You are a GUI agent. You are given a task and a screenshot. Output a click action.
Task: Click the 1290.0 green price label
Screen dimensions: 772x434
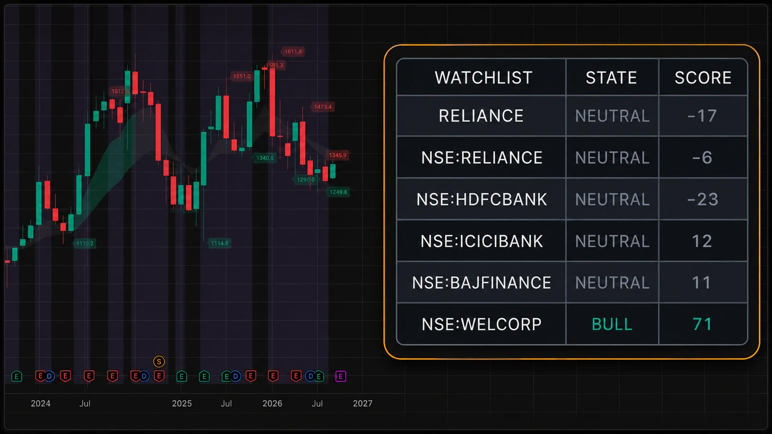tap(306, 179)
